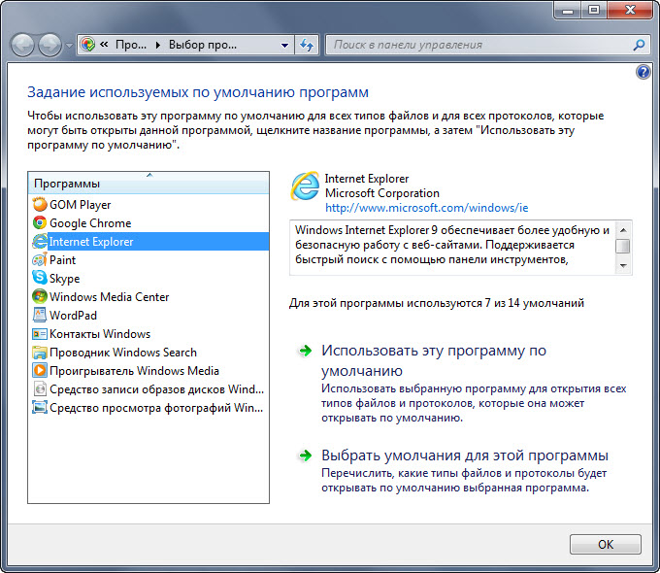The height and width of the screenshot is (573, 660).
Task: Click the Windows Media Center icon
Action: (40, 296)
